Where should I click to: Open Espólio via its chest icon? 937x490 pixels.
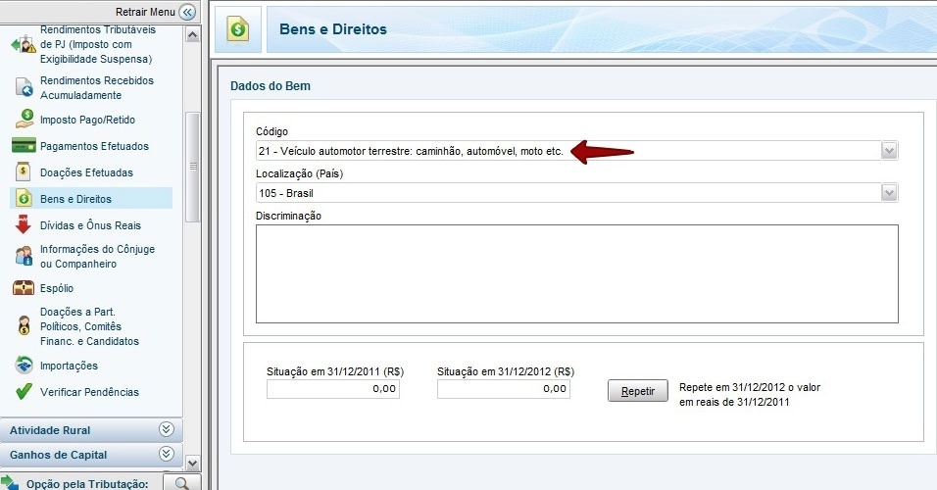tap(24, 288)
